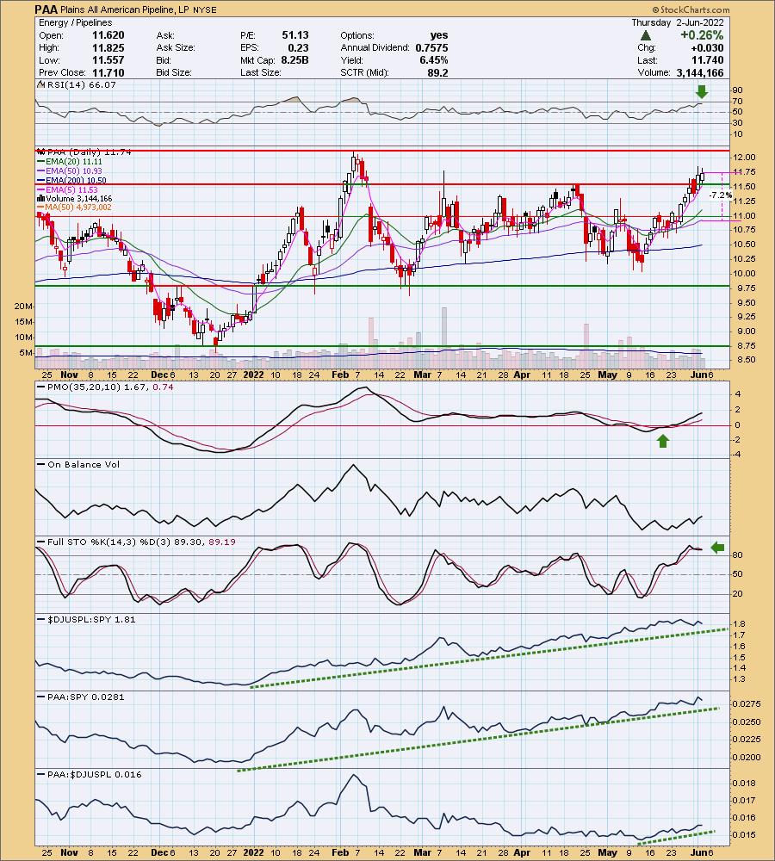Click the P/E value 51.13
The width and height of the screenshot is (775, 861).
click(x=295, y=35)
